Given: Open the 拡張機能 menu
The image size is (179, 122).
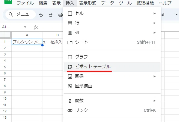Looking at the screenshot, I should pos(145,3).
